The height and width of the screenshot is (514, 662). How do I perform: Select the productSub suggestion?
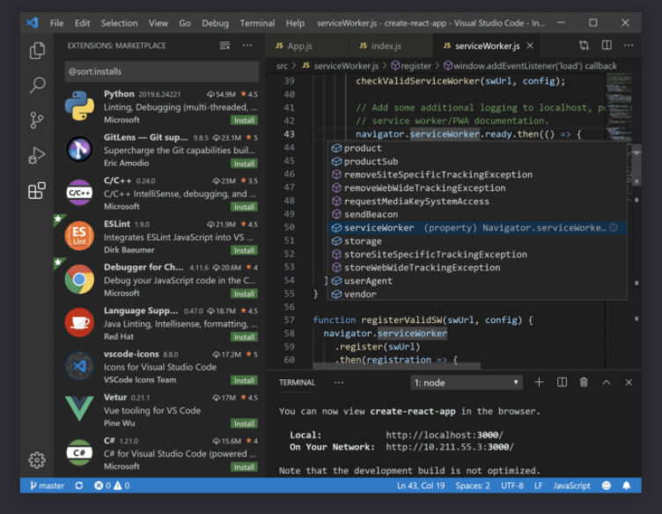477,161
